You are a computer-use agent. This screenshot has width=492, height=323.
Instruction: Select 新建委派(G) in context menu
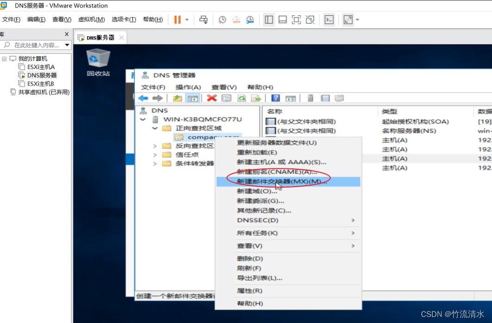(x=288, y=201)
